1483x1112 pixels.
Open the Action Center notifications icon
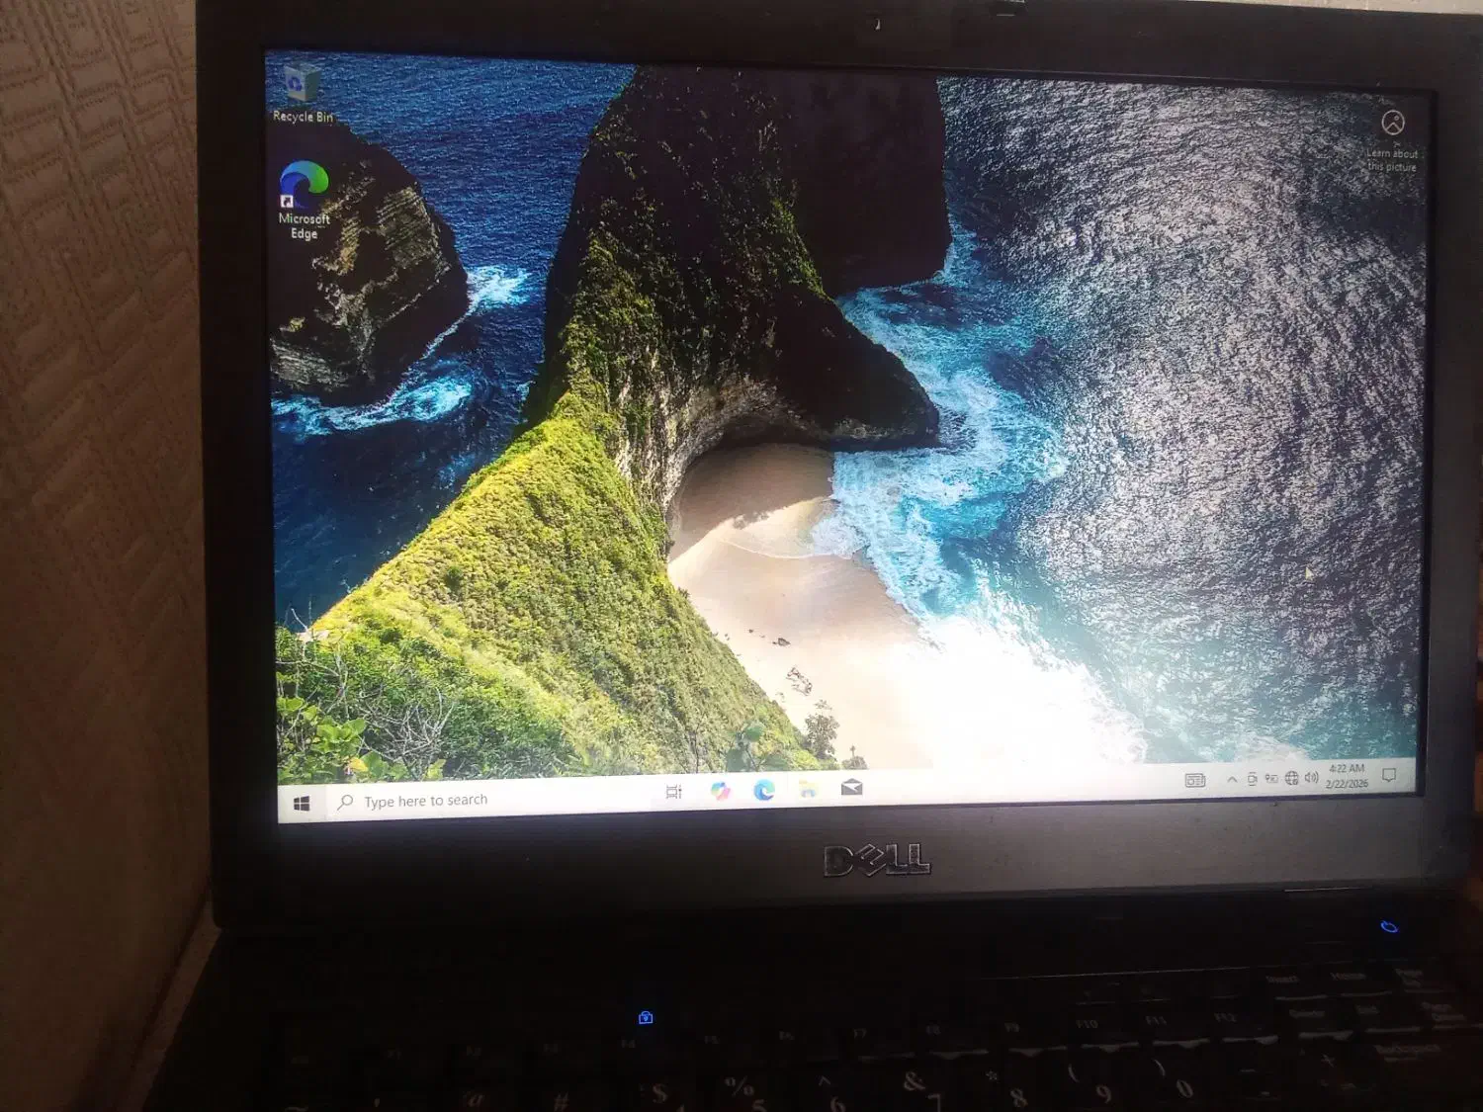click(1389, 775)
